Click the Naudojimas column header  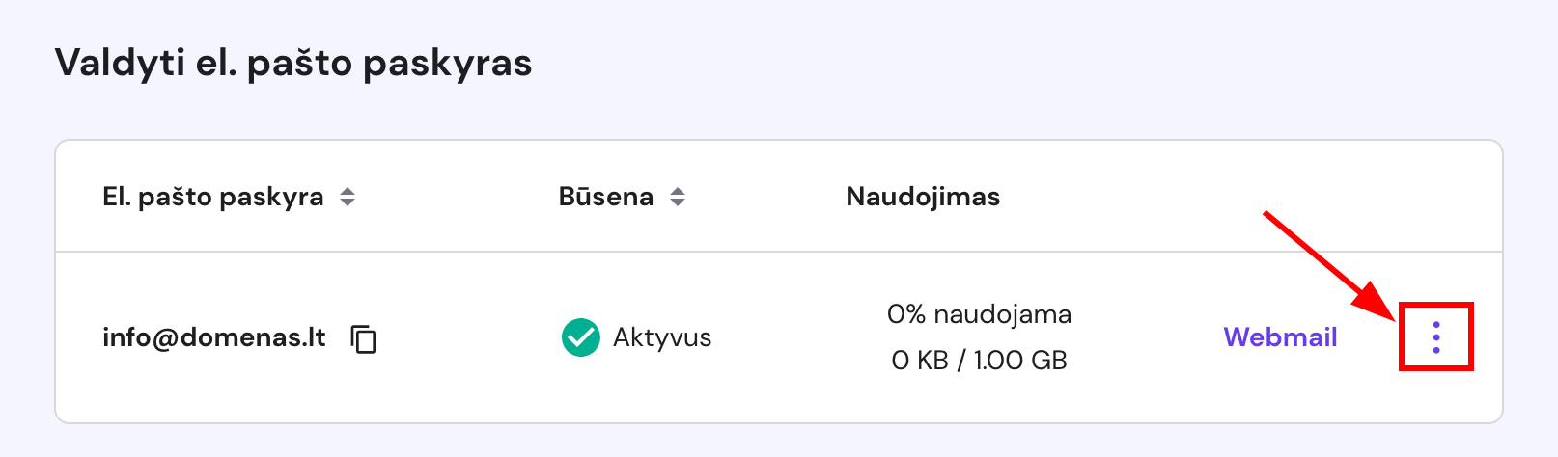pos(923,197)
